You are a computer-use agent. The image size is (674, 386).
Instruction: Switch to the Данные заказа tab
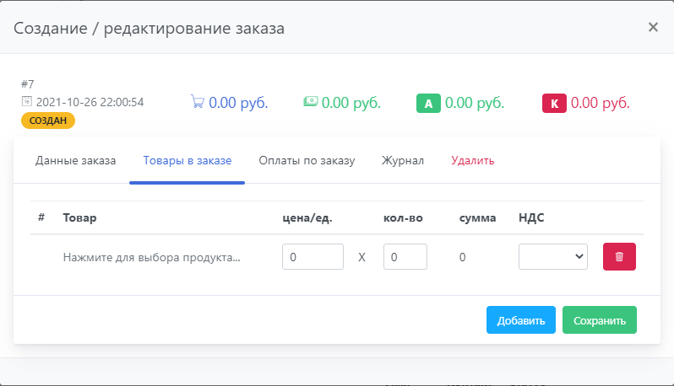coord(75,160)
